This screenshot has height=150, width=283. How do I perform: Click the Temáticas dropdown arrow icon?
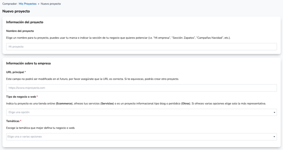coord(274,137)
